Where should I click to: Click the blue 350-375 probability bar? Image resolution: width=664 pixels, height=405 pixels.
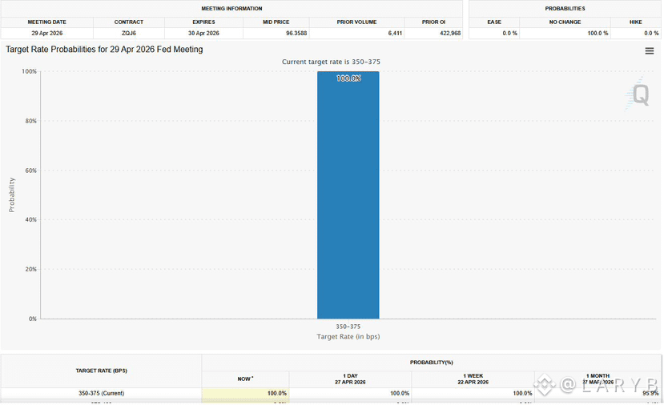coord(348,195)
